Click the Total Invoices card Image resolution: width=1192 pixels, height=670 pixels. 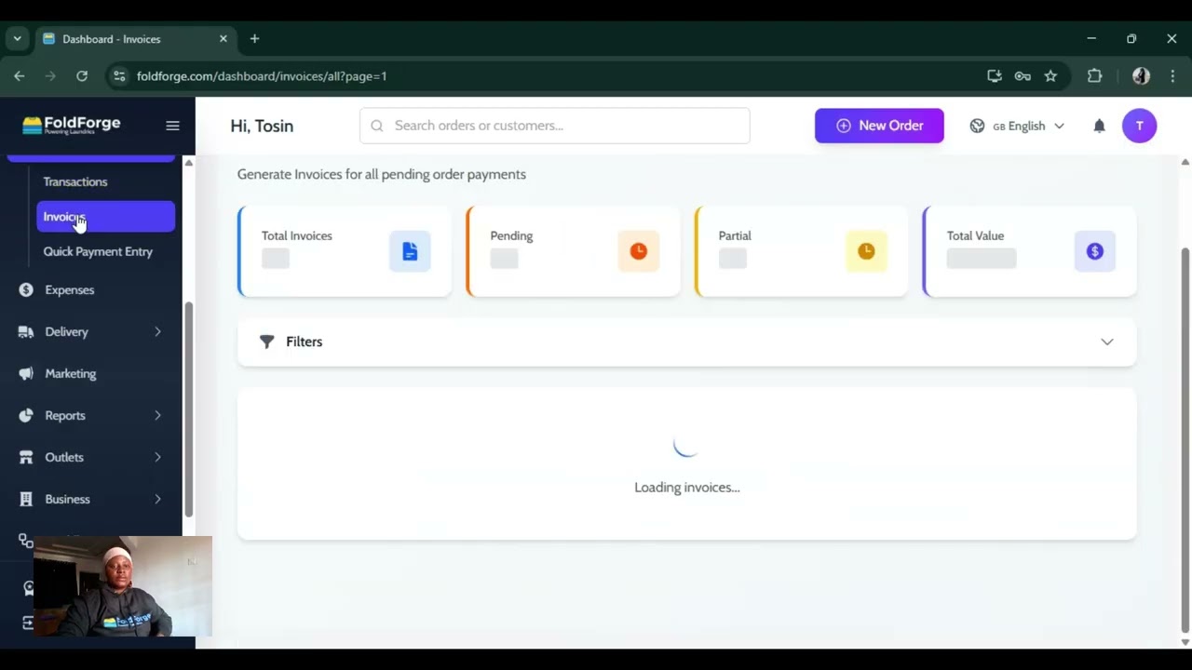coord(345,251)
